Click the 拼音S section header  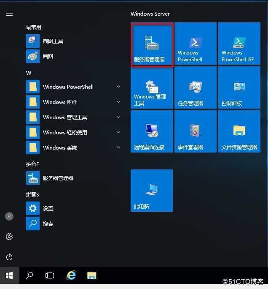32,194
